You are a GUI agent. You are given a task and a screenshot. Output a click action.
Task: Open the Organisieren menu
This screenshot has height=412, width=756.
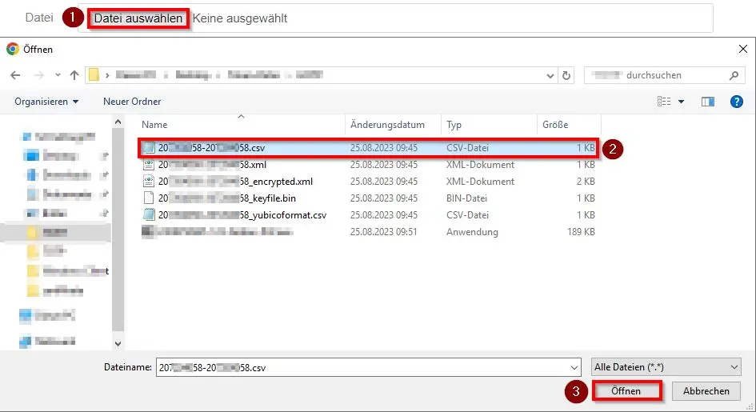click(x=46, y=102)
